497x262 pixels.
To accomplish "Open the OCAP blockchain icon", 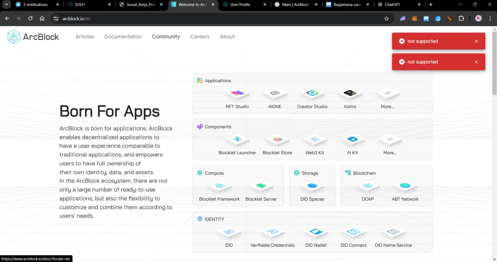I will pos(367,186).
